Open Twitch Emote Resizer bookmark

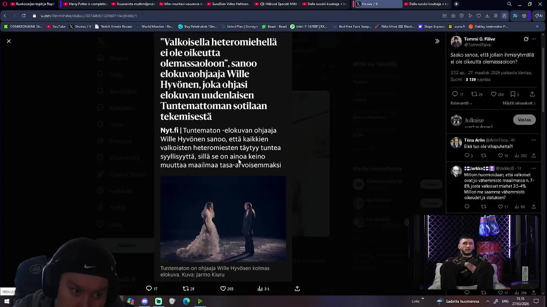pos(113,26)
